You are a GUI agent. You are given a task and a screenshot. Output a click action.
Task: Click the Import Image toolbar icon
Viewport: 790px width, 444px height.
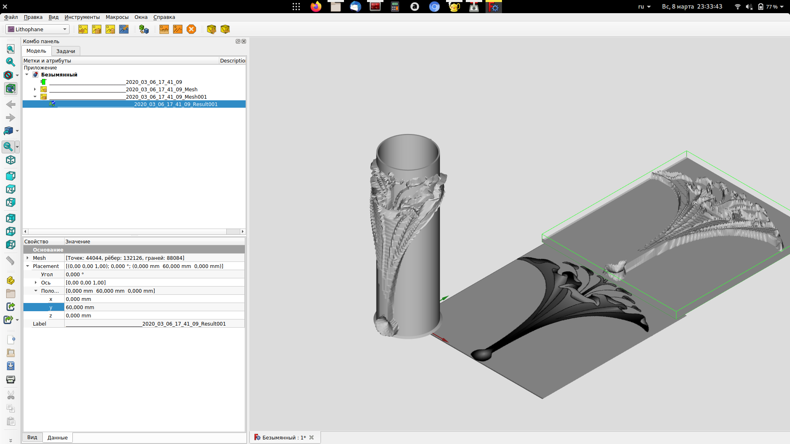click(83, 29)
